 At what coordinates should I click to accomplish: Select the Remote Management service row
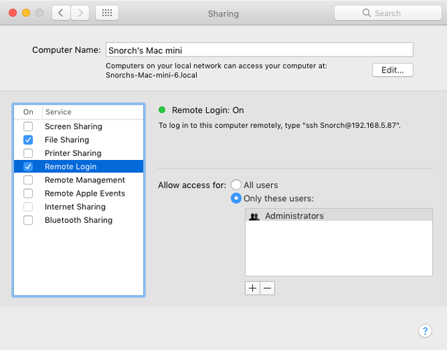pyautogui.click(x=79, y=180)
